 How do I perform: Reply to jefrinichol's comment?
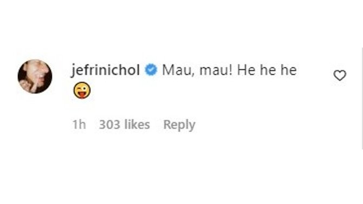pos(179,125)
